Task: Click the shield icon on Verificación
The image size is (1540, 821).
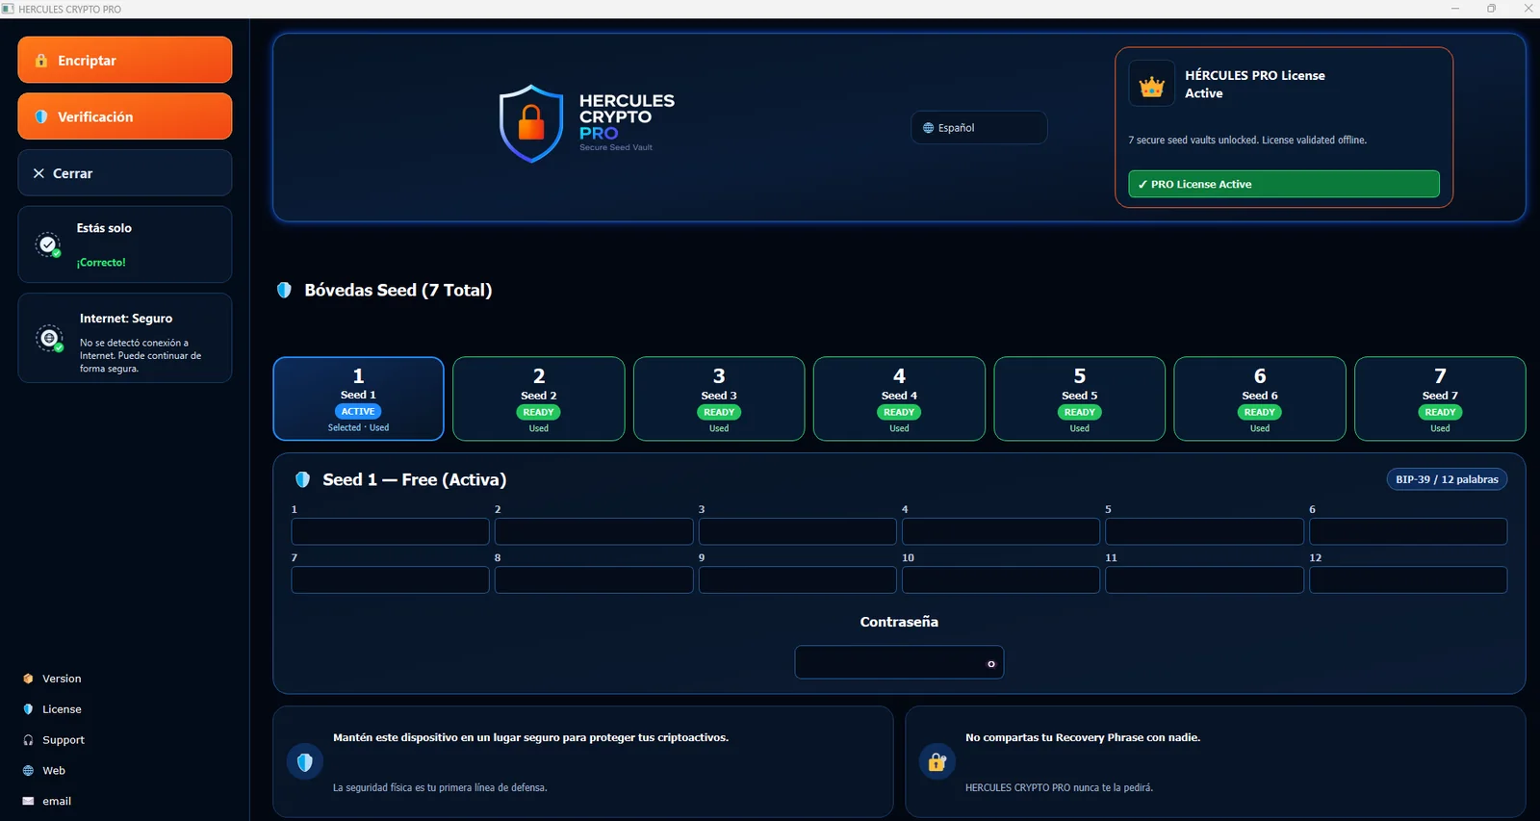Action: coord(41,116)
